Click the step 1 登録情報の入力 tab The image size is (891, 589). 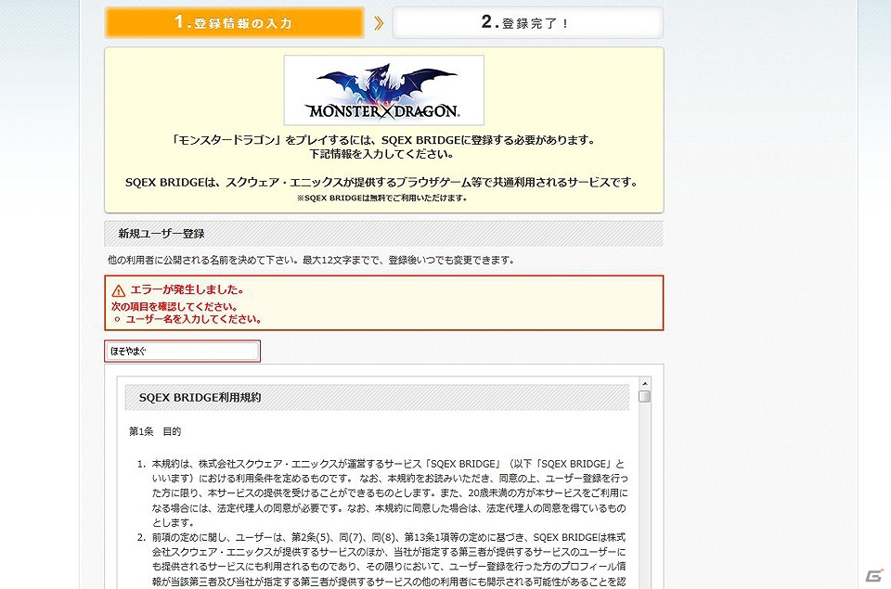234,22
